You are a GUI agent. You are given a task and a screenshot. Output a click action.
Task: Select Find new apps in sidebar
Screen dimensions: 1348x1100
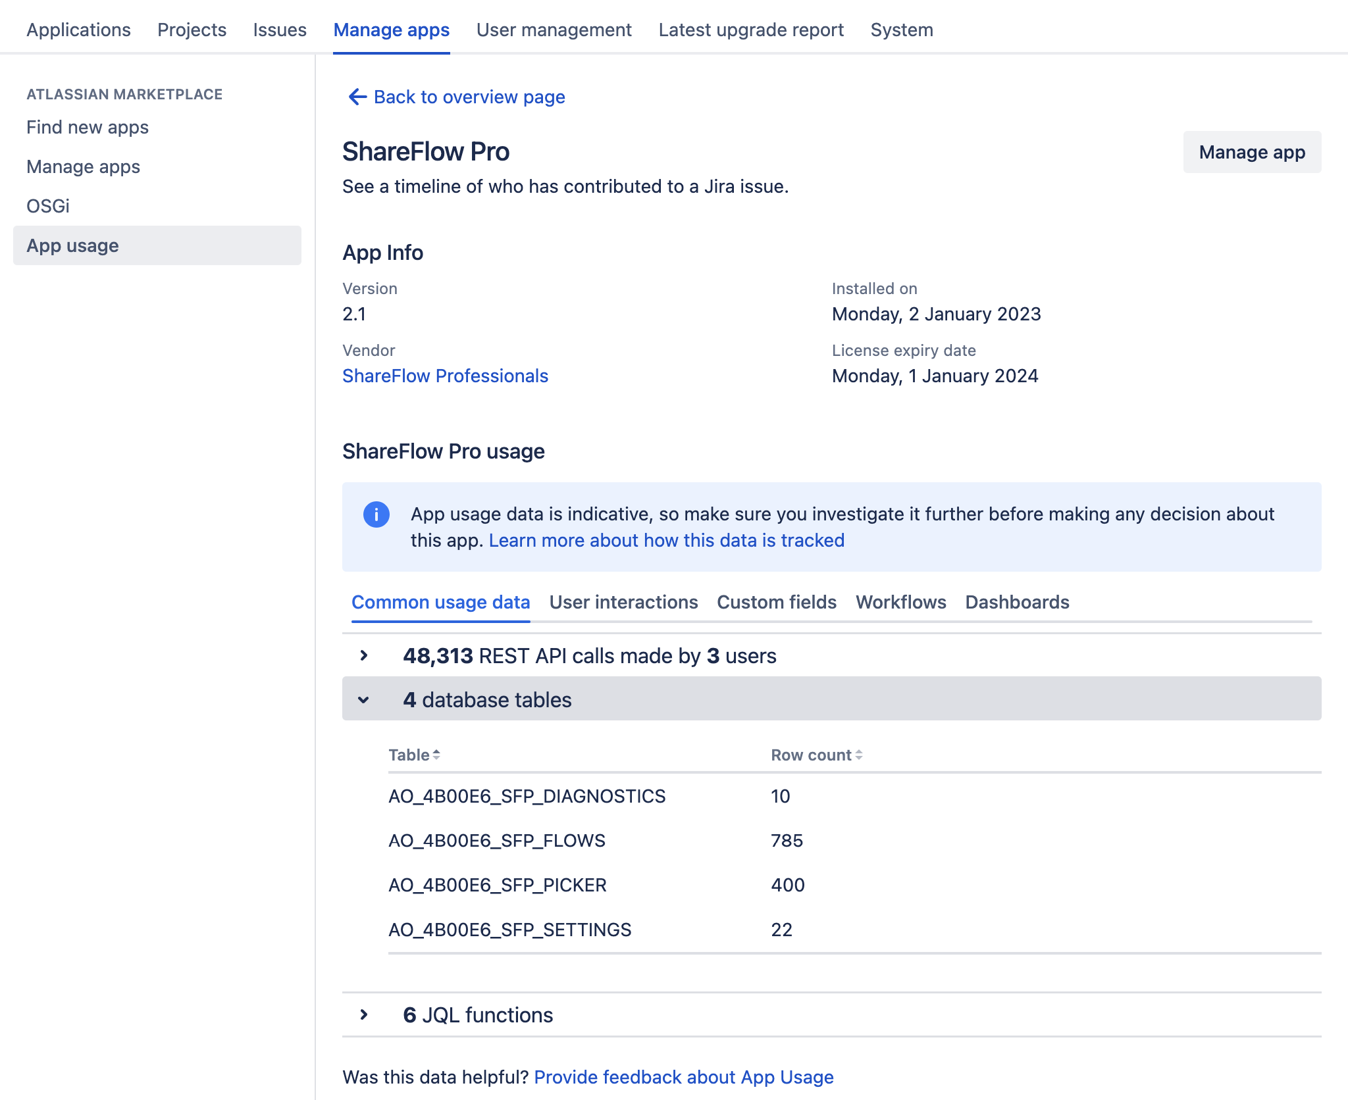coord(88,127)
